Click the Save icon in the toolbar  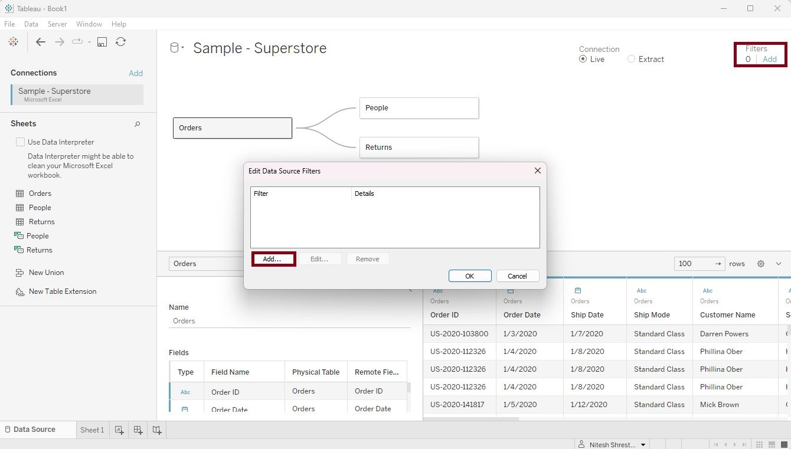[x=102, y=42]
